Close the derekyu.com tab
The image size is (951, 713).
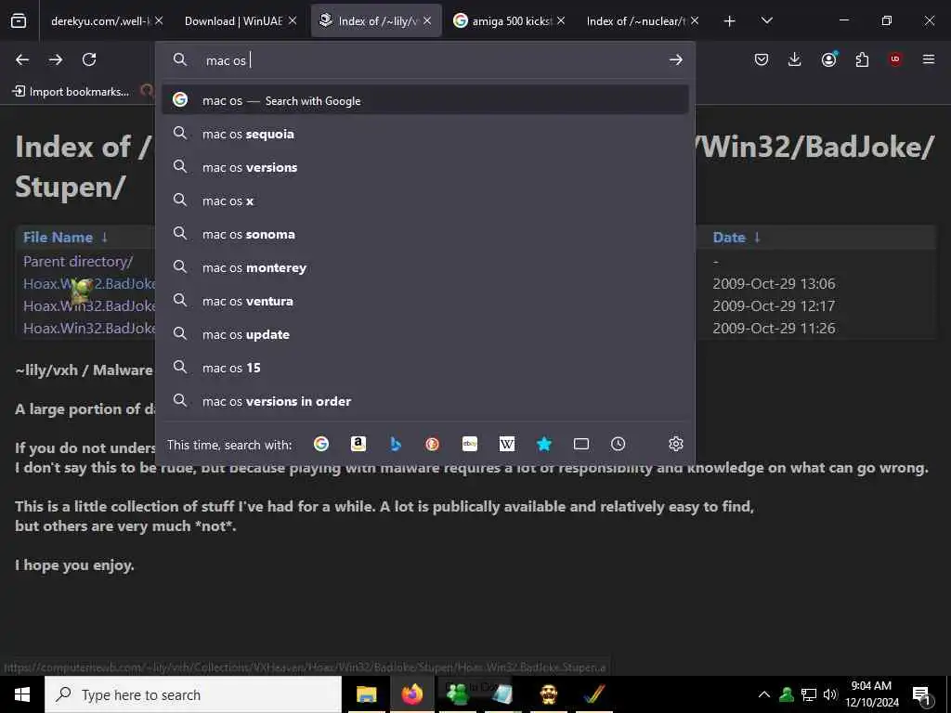159,21
